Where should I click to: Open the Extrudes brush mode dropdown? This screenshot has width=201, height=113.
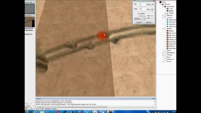click(140, 19)
